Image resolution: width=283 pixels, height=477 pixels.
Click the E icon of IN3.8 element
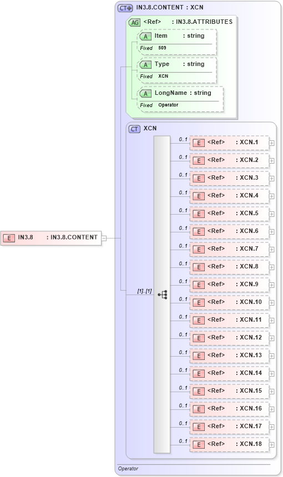click(x=9, y=238)
